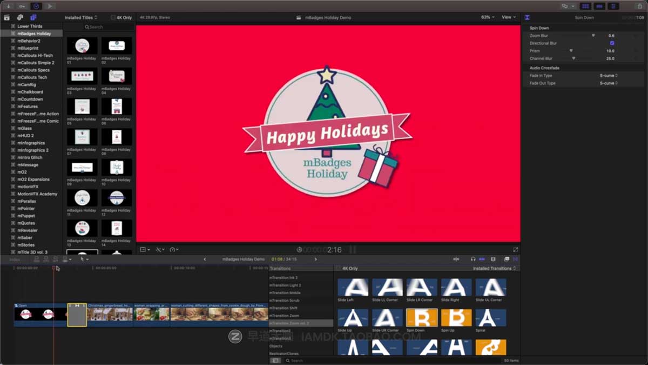Open the Keyword editor key icon

click(x=22, y=6)
